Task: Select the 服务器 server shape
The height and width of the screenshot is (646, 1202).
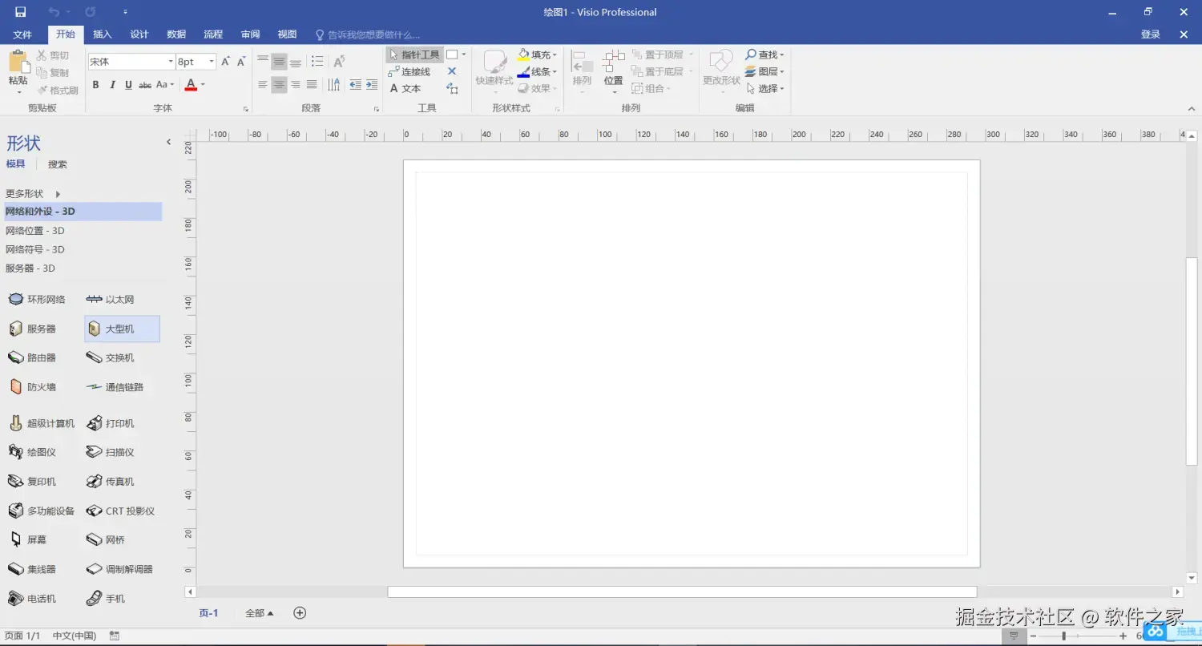Action: pos(33,329)
